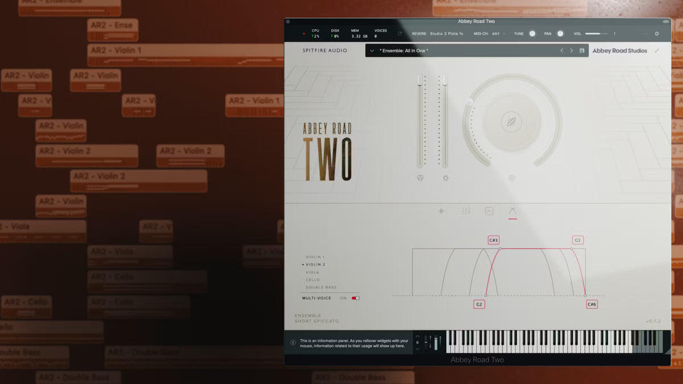Select Double Bass in the instrument list
This screenshot has height=384, width=683.
[x=321, y=287]
